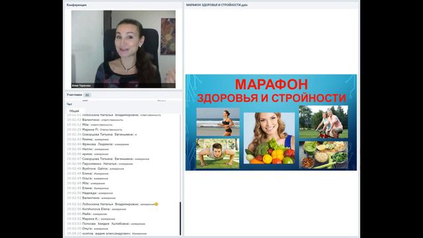This screenshot has width=423, height=238.
Task: Click the woman holding vegetables photo
Action: coord(269,138)
